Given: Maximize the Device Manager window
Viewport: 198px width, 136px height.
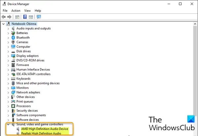Looking at the screenshot, I should (180, 4).
